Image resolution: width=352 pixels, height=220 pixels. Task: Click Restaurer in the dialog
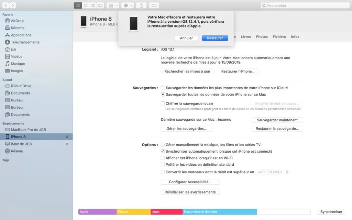[x=215, y=38]
